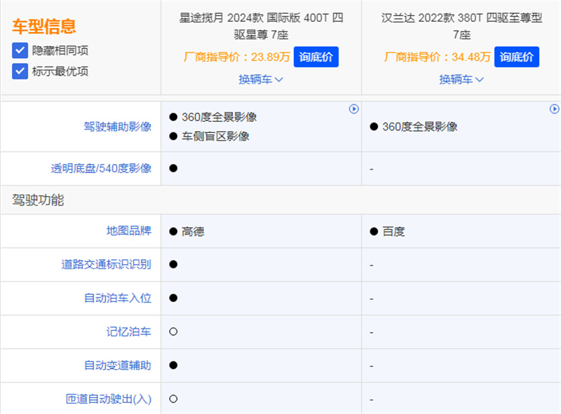The image size is (561, 414).
Task: Click the filled dot in 透明底盘/540度影像 row
Action: [x=173, y=168]
